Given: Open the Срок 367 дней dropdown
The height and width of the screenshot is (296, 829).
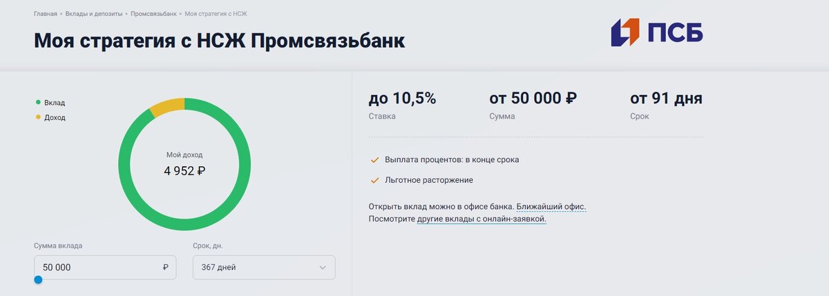Looking at the screenshot, I should (x=264, y=268).
